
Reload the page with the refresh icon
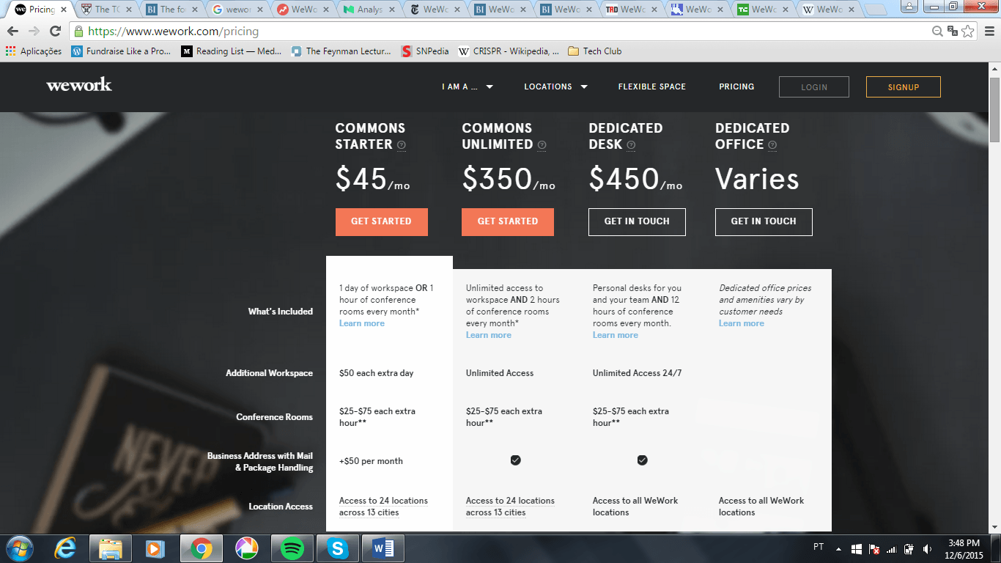tap(55, 32)
